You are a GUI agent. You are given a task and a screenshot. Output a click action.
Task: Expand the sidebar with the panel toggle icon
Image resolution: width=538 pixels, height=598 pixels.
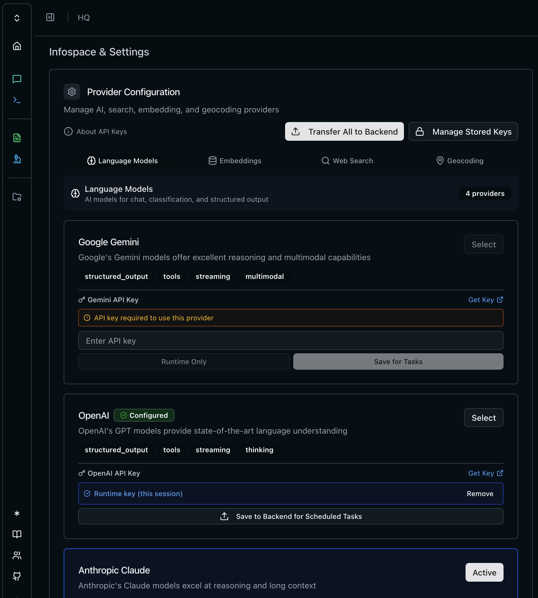pos(50,18)
